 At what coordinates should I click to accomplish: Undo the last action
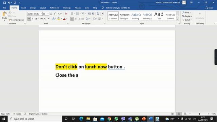point(9,3)
